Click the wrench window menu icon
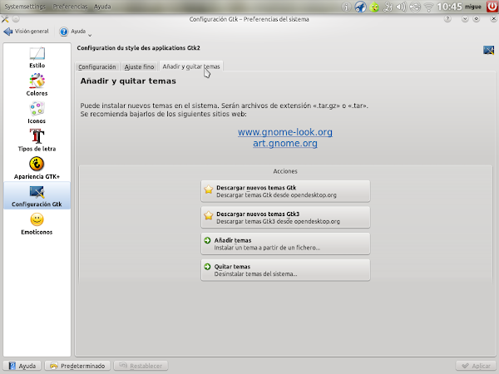Viewport: 499px width, 374px height. coord(5,19)
